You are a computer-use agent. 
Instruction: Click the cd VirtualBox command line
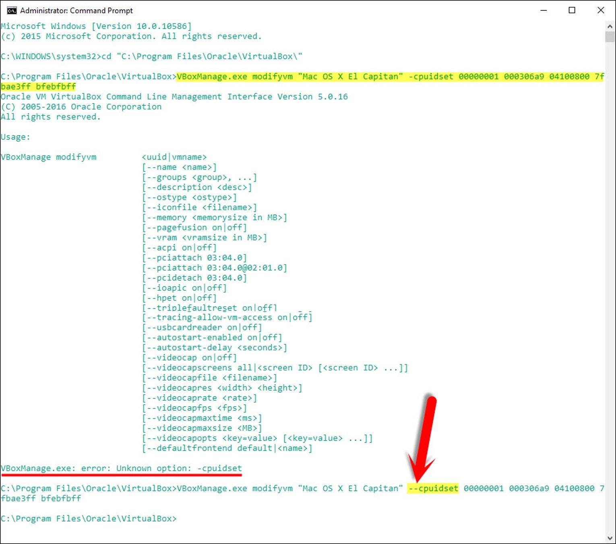(151, 56)
